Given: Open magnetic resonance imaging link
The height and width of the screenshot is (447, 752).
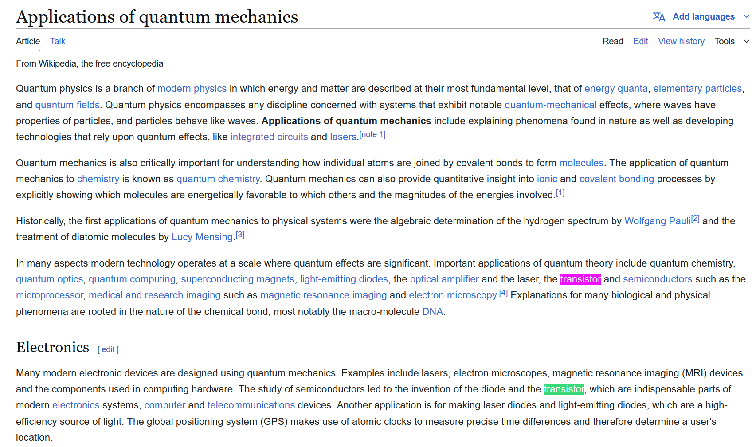Looking at the screenshot, I should tap(323, 295).
